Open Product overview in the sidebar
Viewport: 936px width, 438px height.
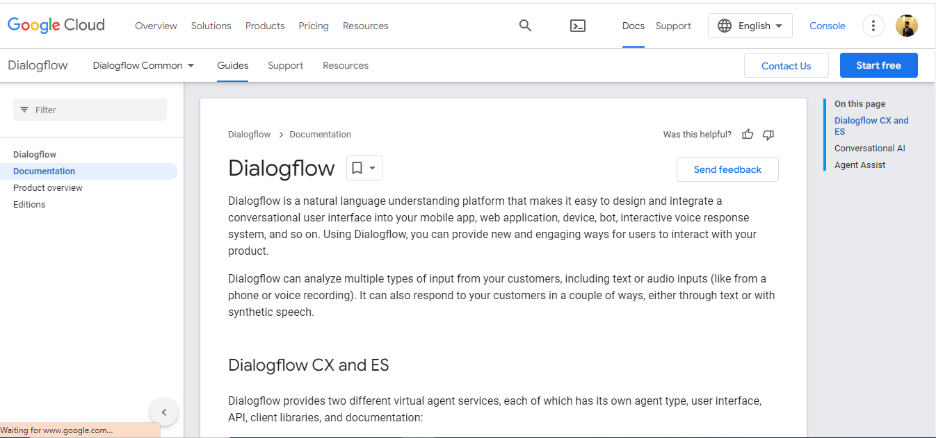[x=48, y=188]
